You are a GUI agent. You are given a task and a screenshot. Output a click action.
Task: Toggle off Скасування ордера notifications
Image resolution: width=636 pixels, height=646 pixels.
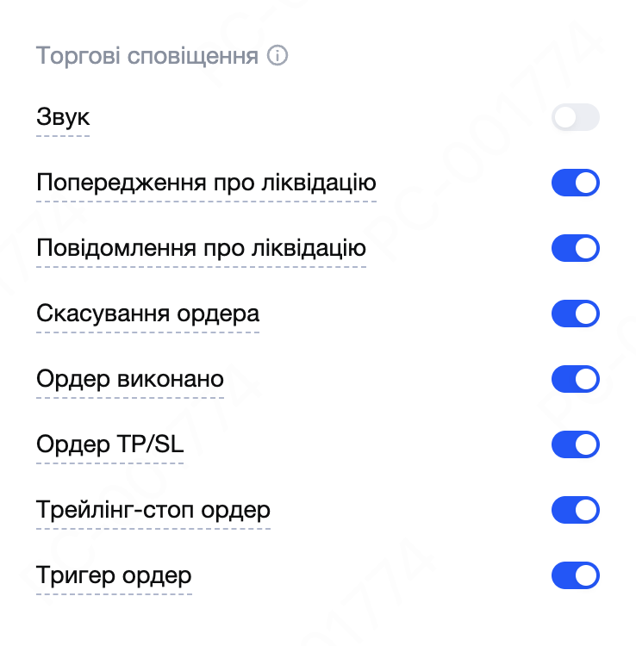(575, 314)
